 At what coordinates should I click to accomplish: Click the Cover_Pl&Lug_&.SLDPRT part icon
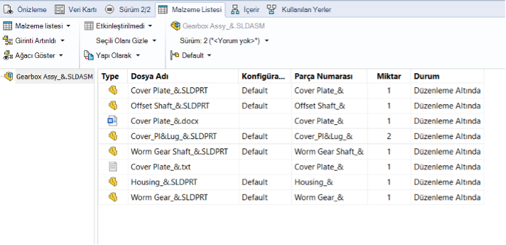point(113,136)
